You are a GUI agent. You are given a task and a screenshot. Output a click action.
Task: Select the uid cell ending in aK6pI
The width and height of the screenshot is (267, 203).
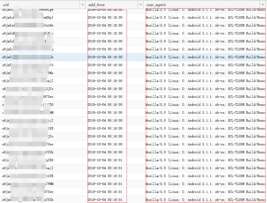pyautogui.click(x=43, y=17)
